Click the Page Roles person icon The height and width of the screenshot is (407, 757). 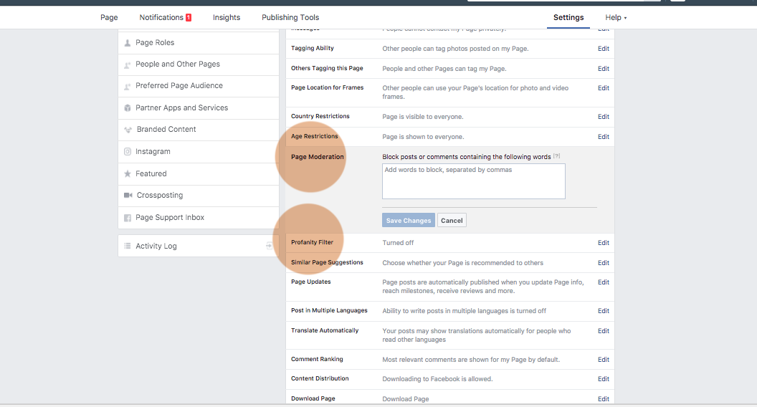(x=128, y=43)
